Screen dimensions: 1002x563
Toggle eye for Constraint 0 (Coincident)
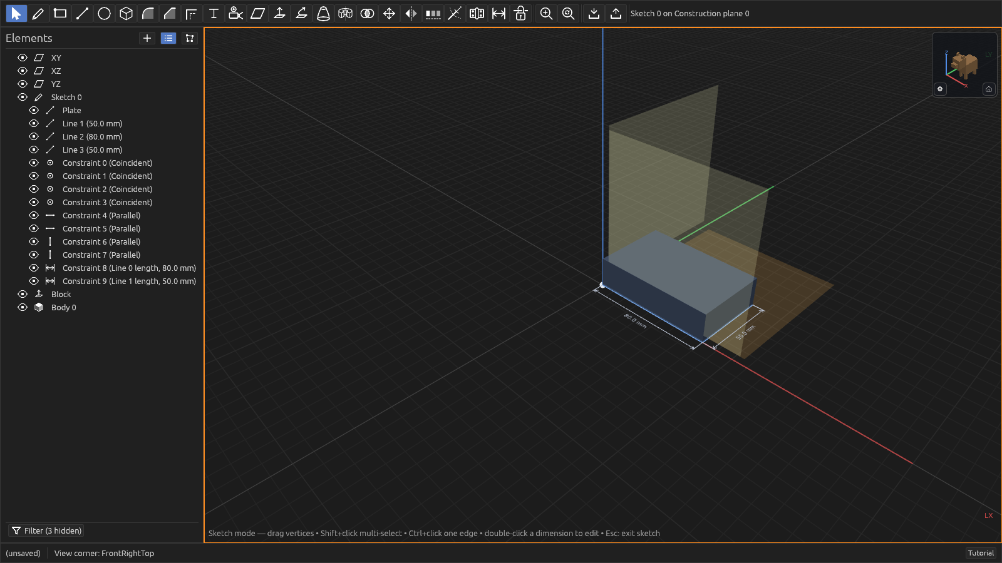34,163
